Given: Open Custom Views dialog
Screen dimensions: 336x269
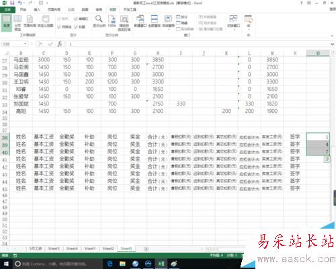Looking at the screenshot, I should click(x=45, y=22).
